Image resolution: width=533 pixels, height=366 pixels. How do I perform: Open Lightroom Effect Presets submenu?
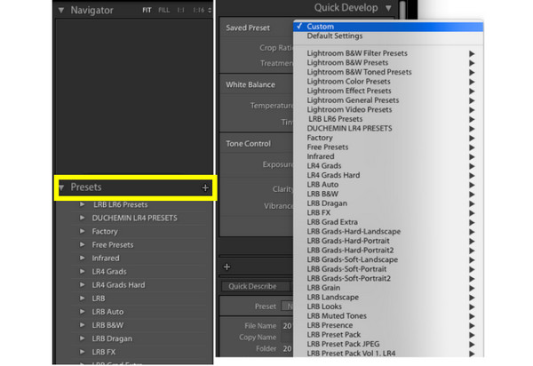(x=388, y=91)
